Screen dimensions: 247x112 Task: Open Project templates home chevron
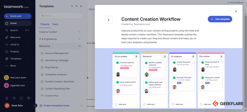coord(81,105)
